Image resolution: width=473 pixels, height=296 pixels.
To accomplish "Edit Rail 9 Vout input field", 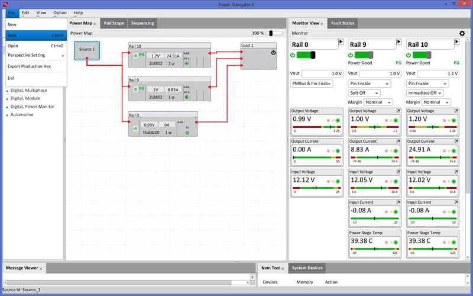I will tap(380, 73).
